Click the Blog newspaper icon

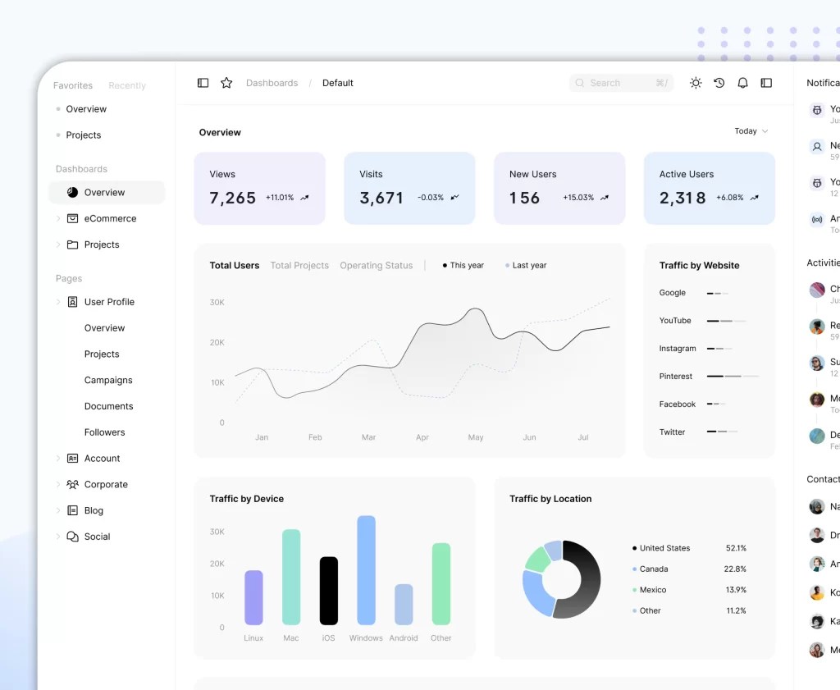pyautogui.click(x=72, y=510)
